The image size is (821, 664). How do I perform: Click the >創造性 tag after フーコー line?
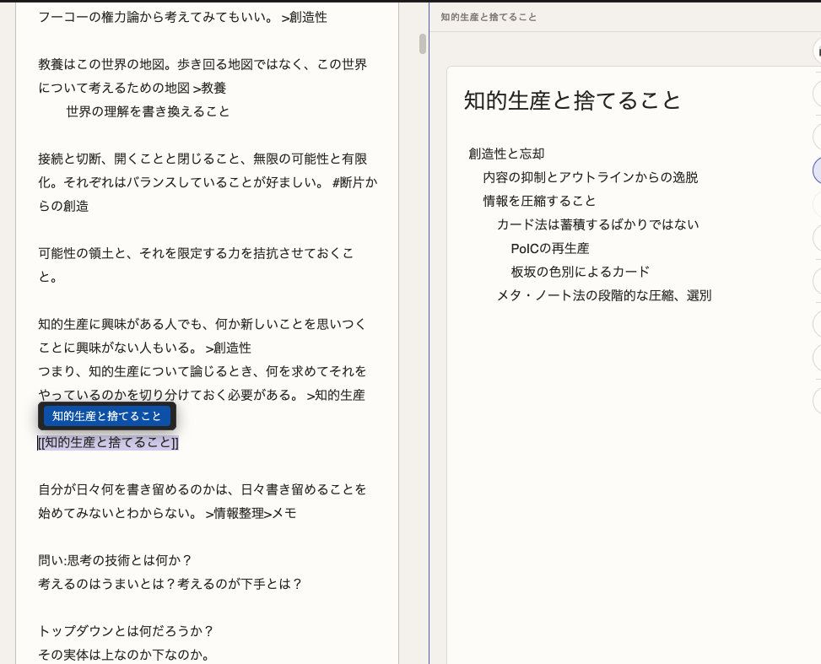point(305,17)
